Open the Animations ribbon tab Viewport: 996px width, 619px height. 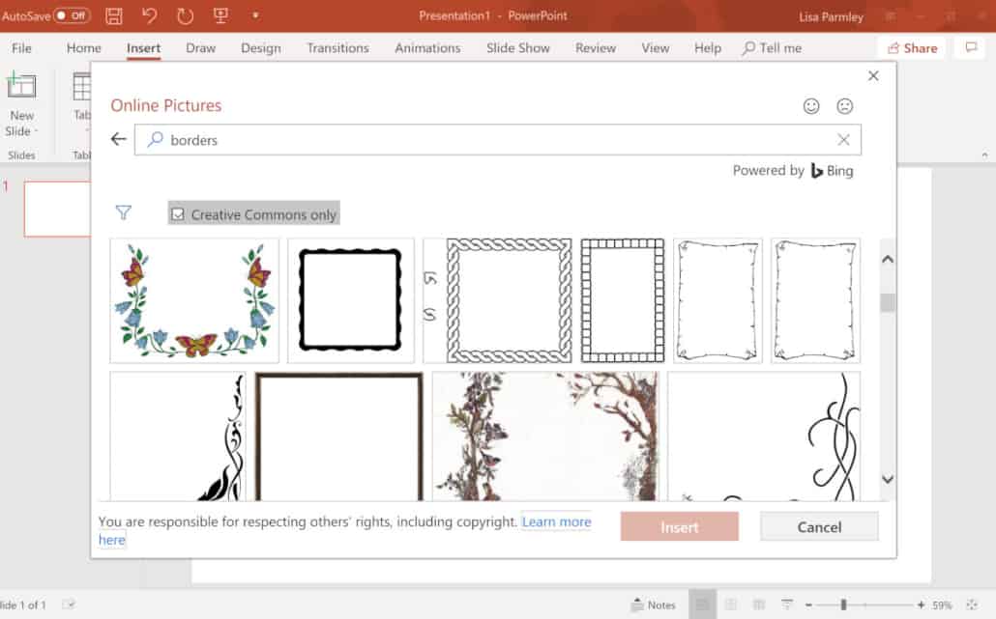tap(427, 47)
